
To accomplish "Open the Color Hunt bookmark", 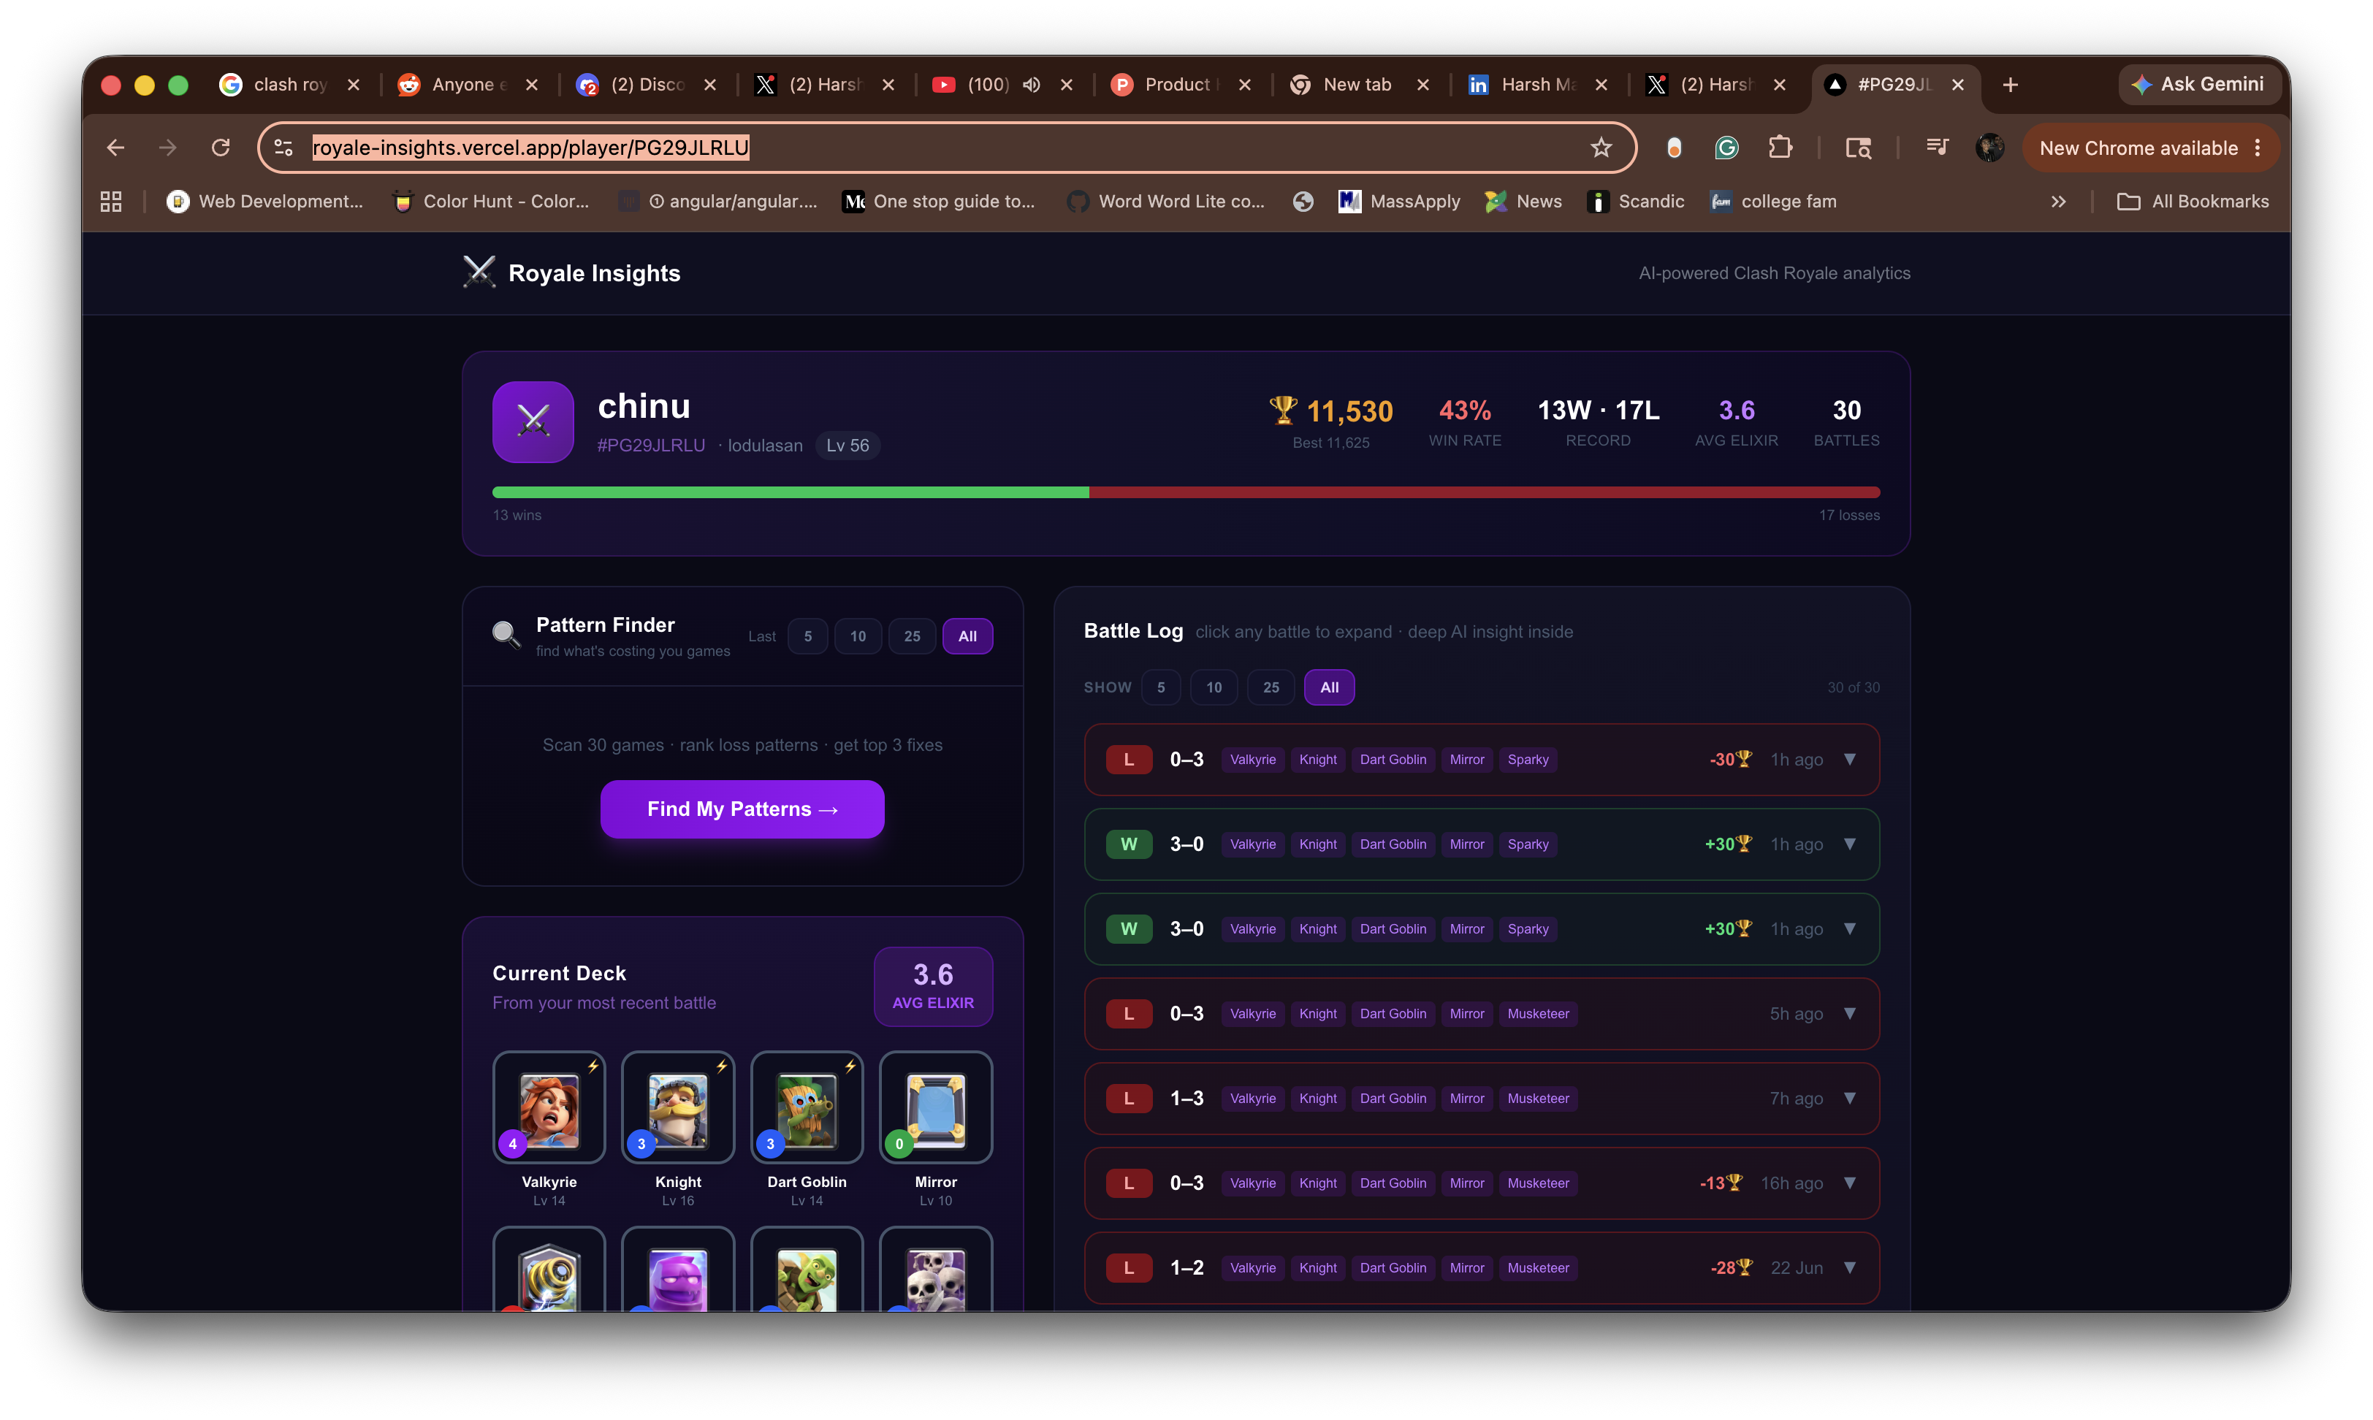I will click(492, 201).
